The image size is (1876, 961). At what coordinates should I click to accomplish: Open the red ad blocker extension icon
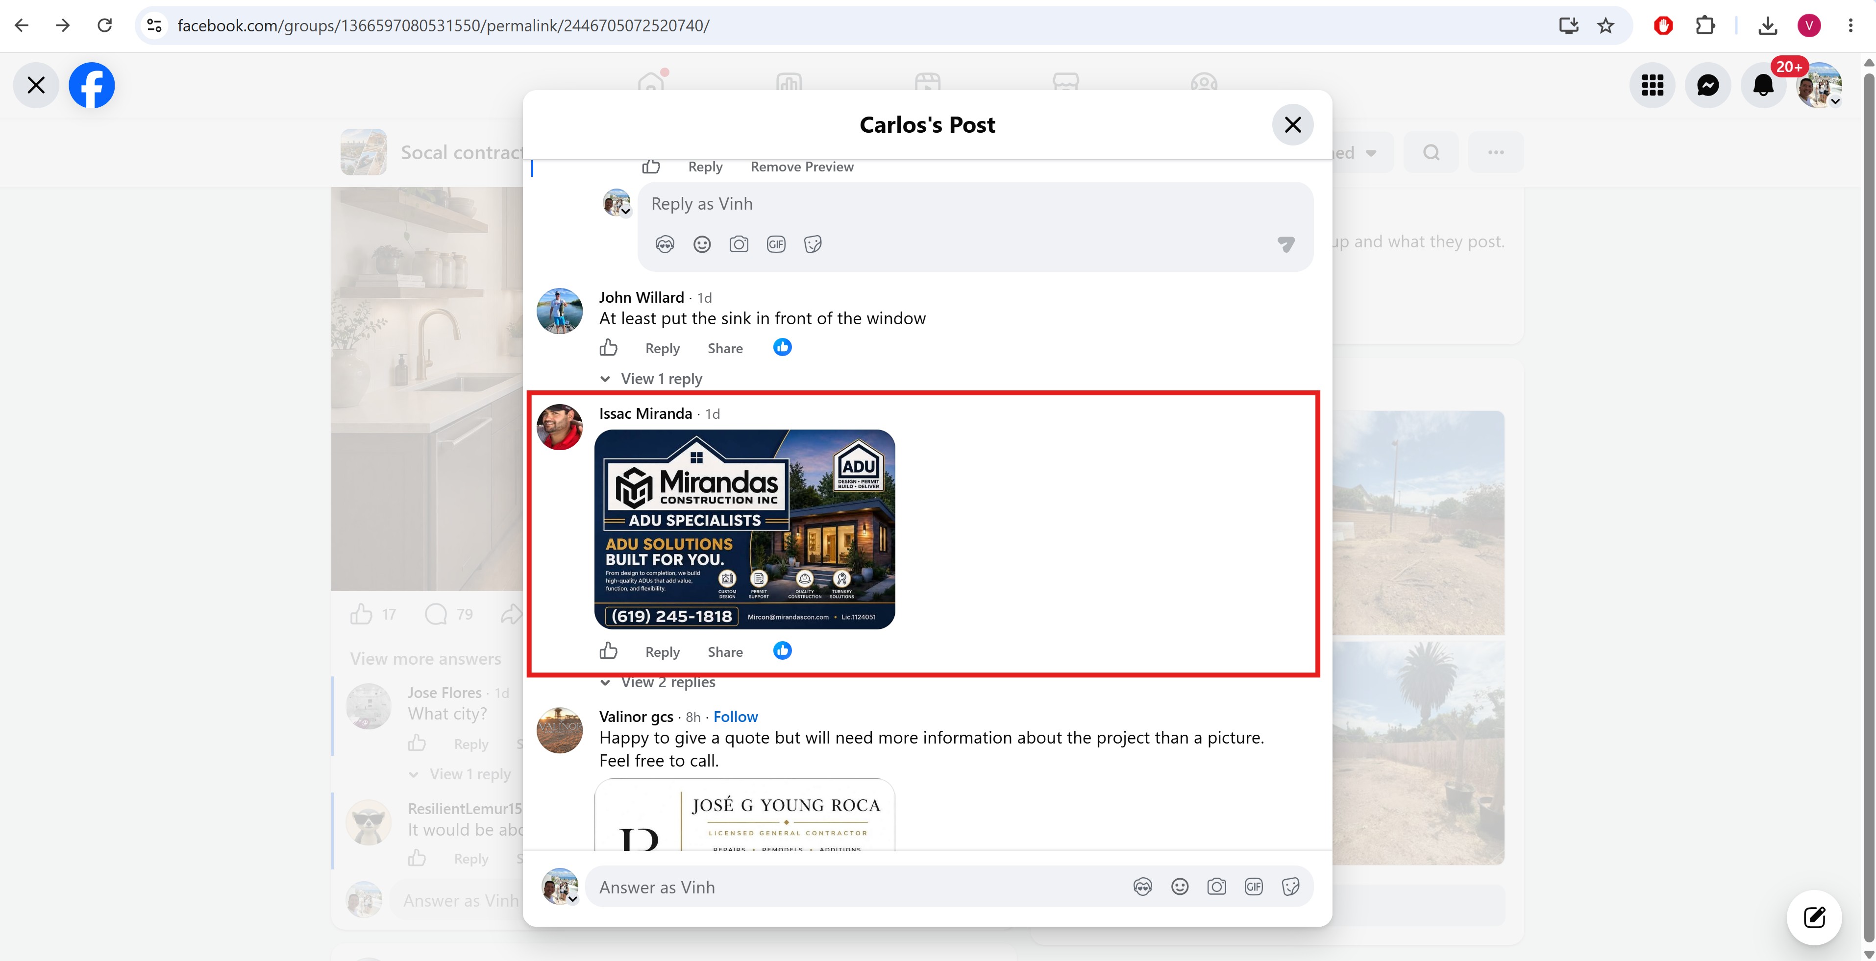[1663, 26]
